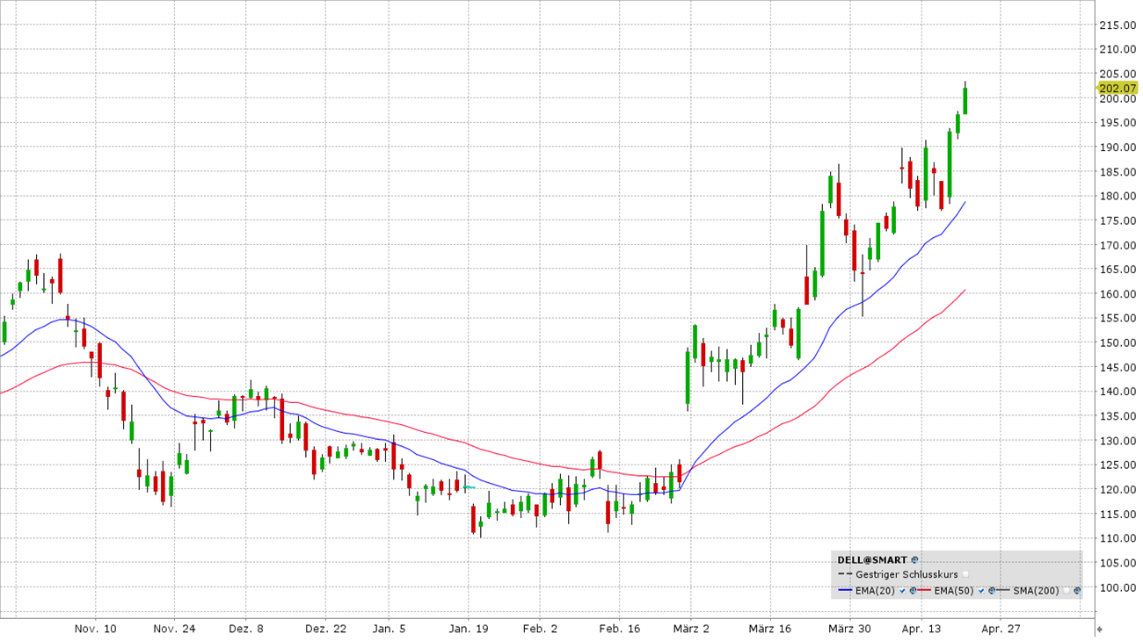Enable the Gestriger Schlusskurs checkbox
The image size is (1143, 641).
965,574
